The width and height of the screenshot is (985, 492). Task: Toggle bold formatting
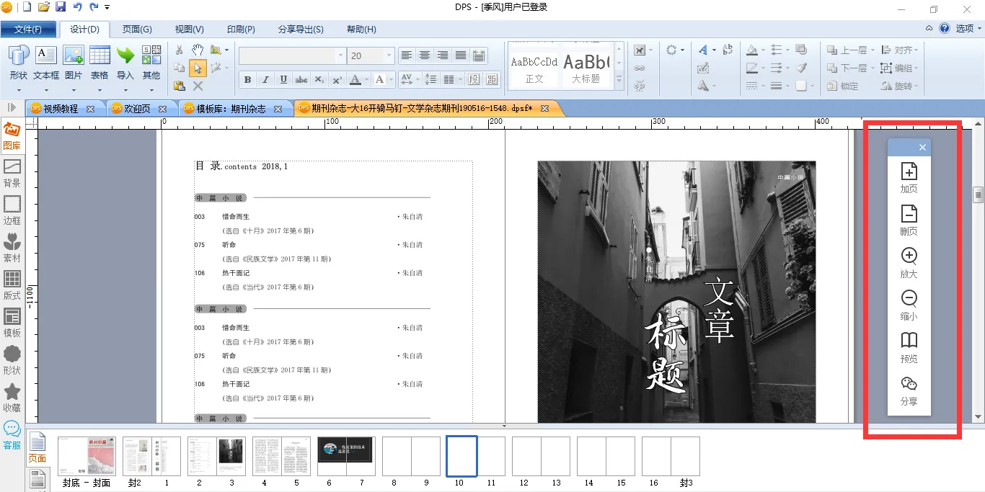[247, 80]
